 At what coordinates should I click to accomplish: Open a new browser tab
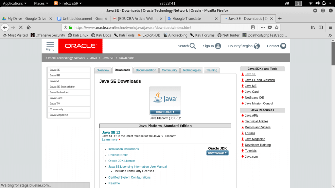(x=280, y=19)
